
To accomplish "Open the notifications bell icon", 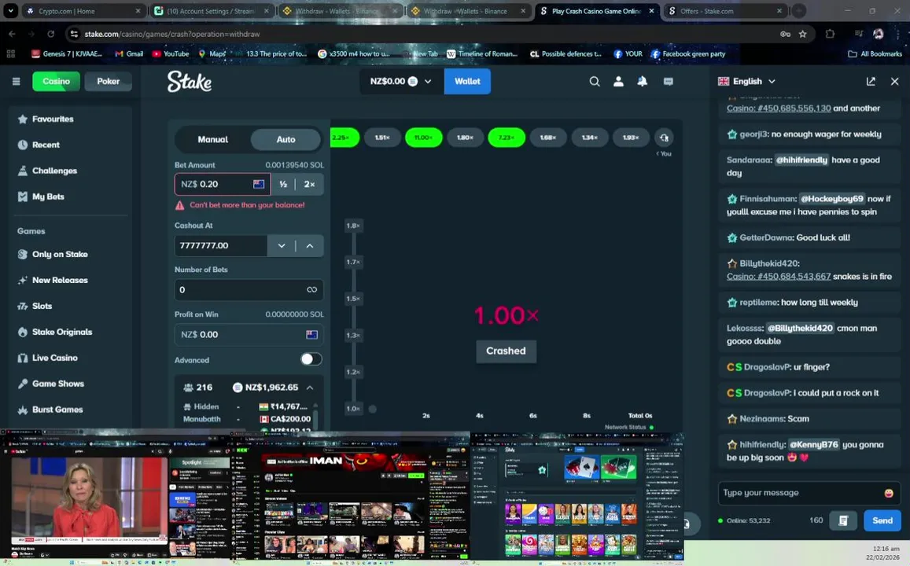I will click(x=643, y=81).
